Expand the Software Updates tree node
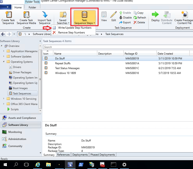 click(4, 56)
